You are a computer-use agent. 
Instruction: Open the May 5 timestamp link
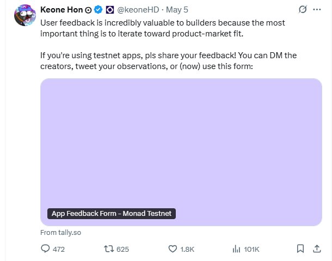(x=177, y=10)
